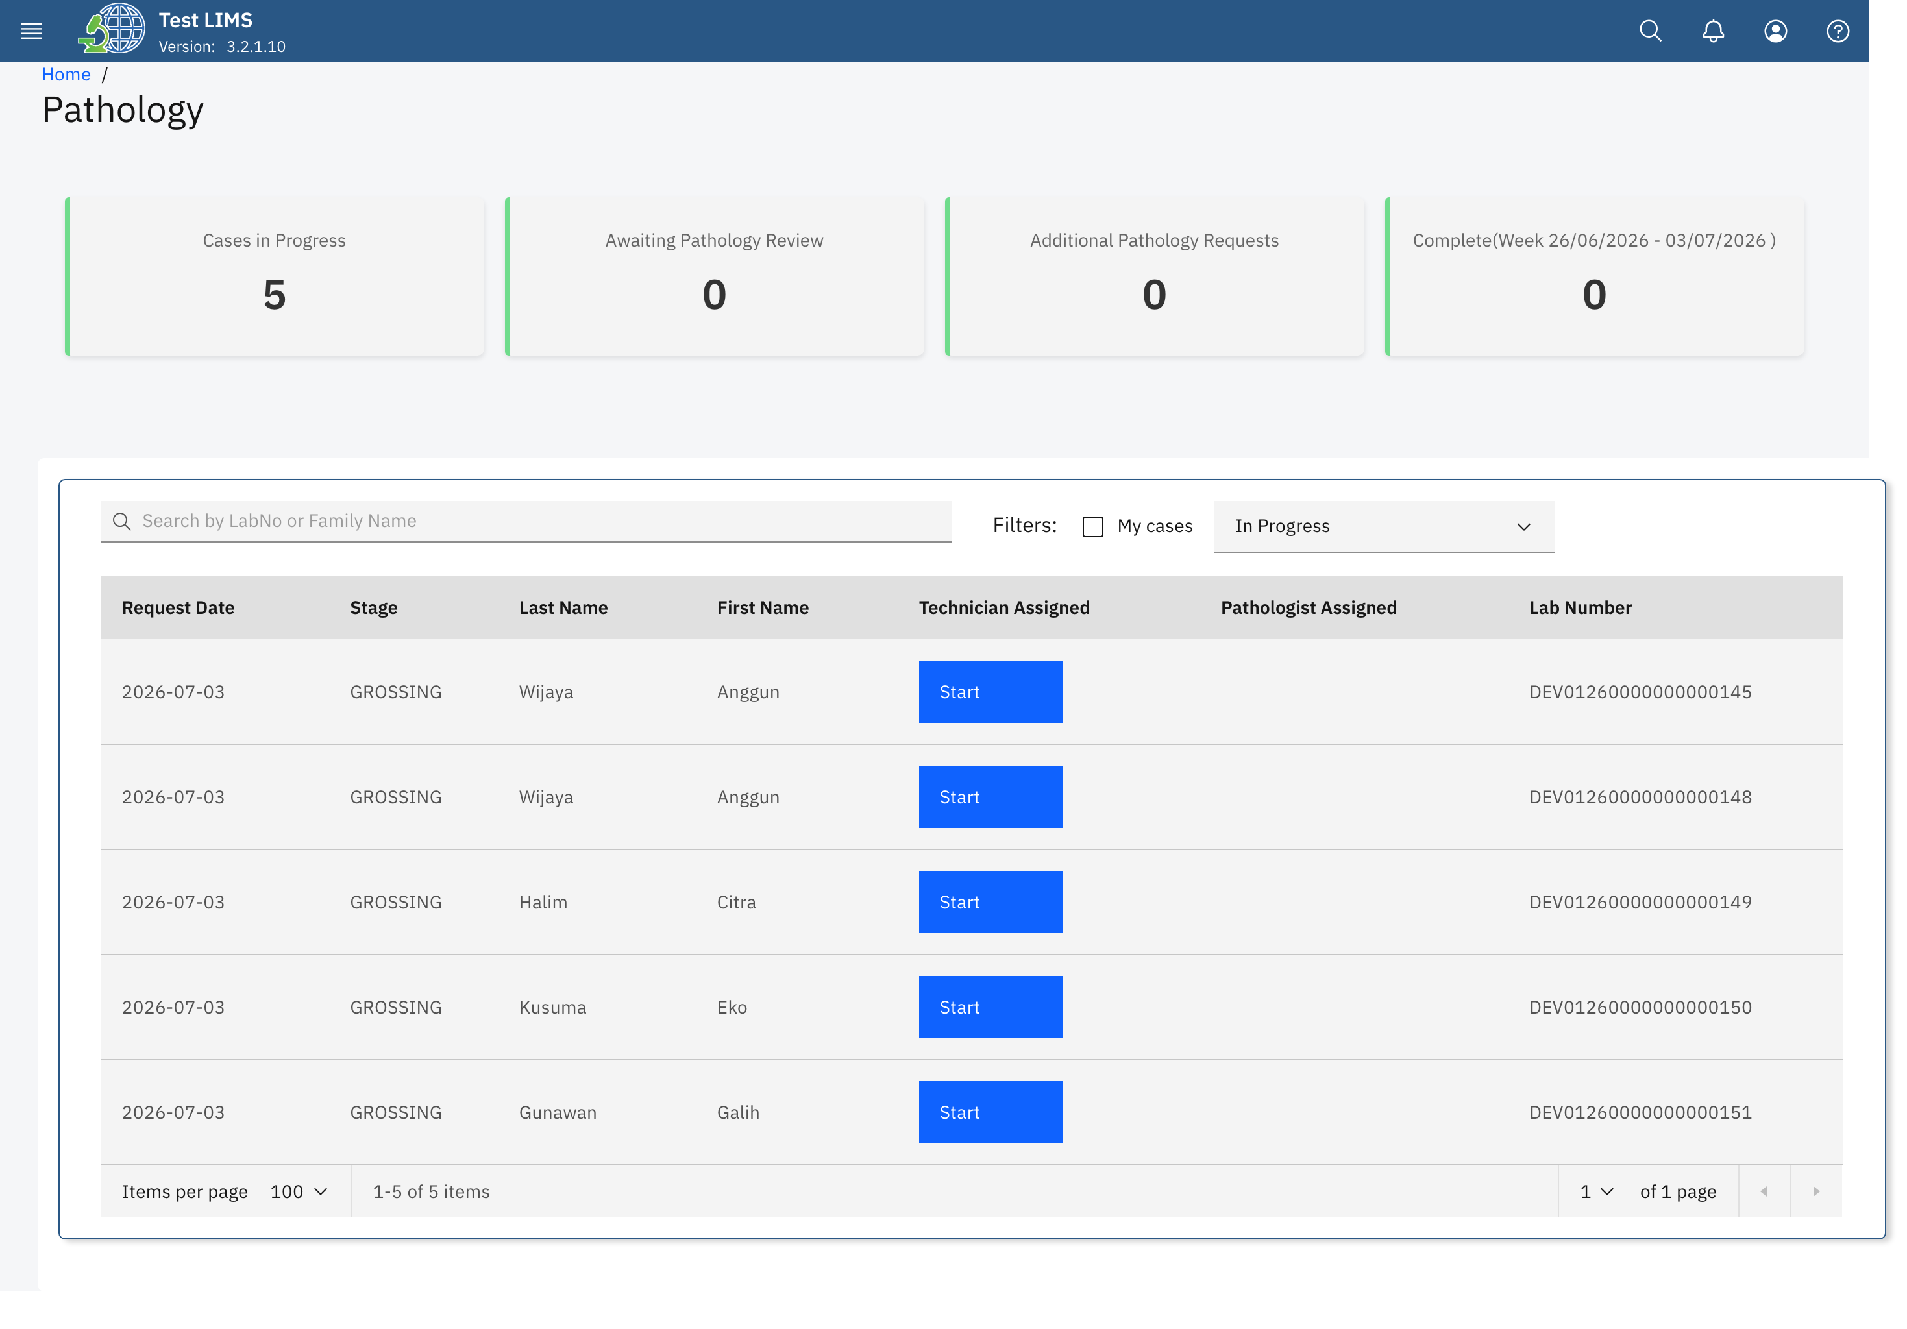Open the notifications bell
Screen dimensions: 1907x1329
pos(1713,32)
